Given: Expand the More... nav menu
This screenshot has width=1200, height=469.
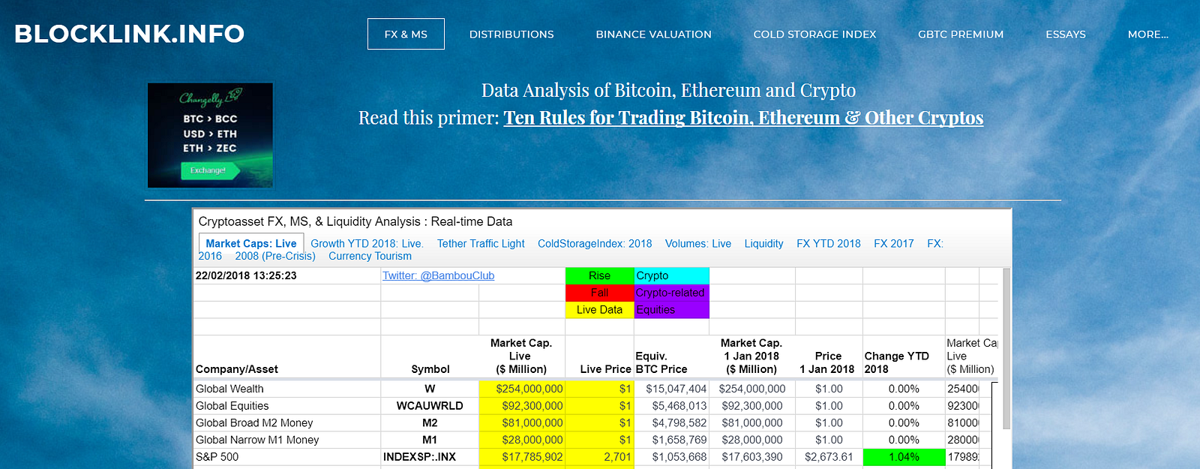Looking at the screenshot, I should tap(1147, 34).
